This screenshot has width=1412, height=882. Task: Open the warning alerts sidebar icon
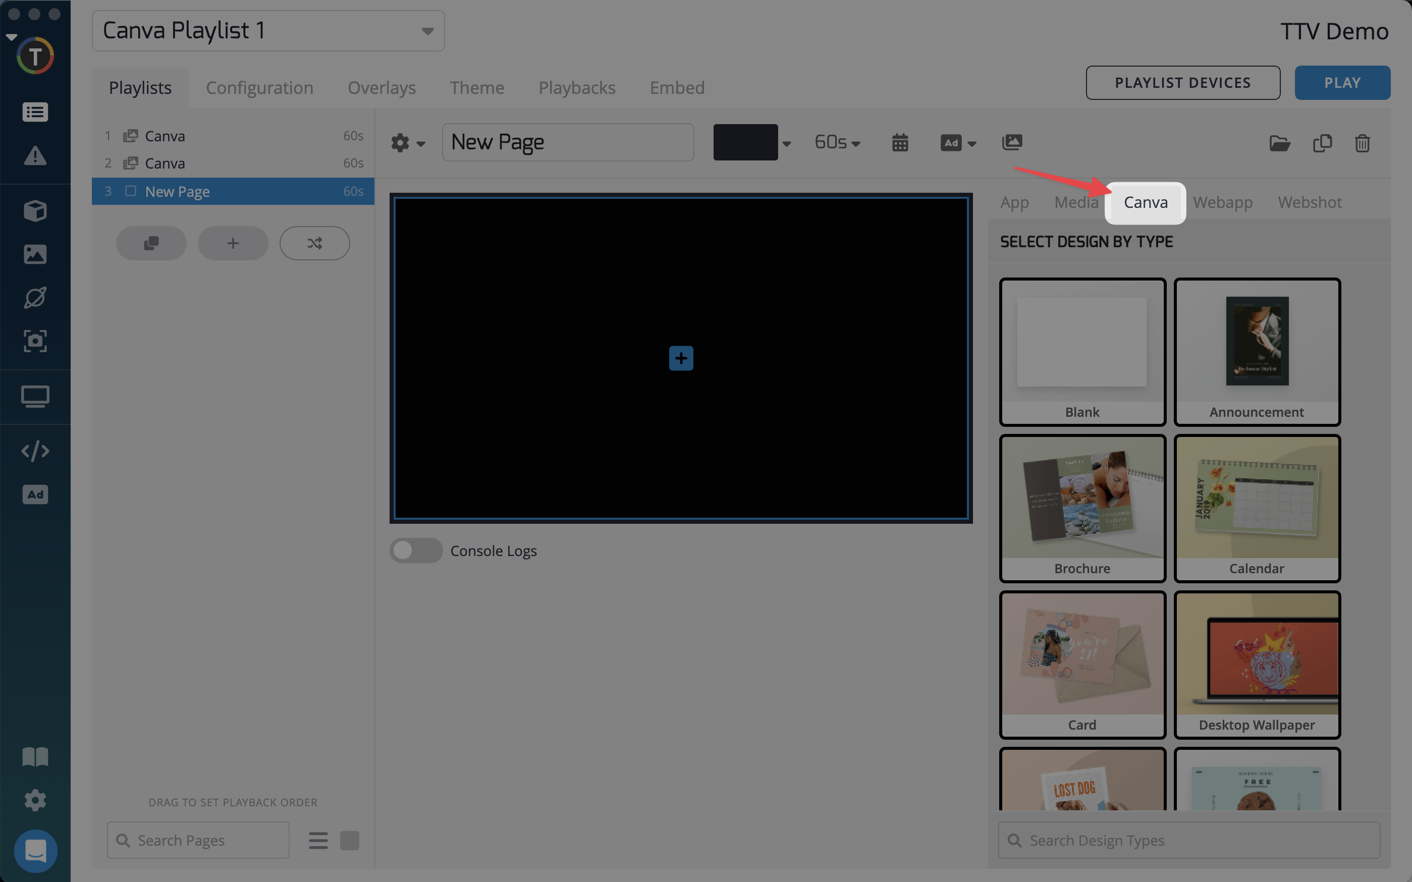35,156
